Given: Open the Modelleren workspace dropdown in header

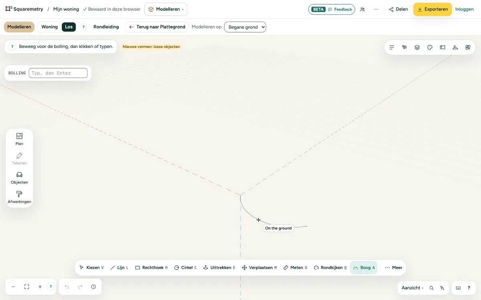Looking at the screenshot, I should (x=166, y=9).
